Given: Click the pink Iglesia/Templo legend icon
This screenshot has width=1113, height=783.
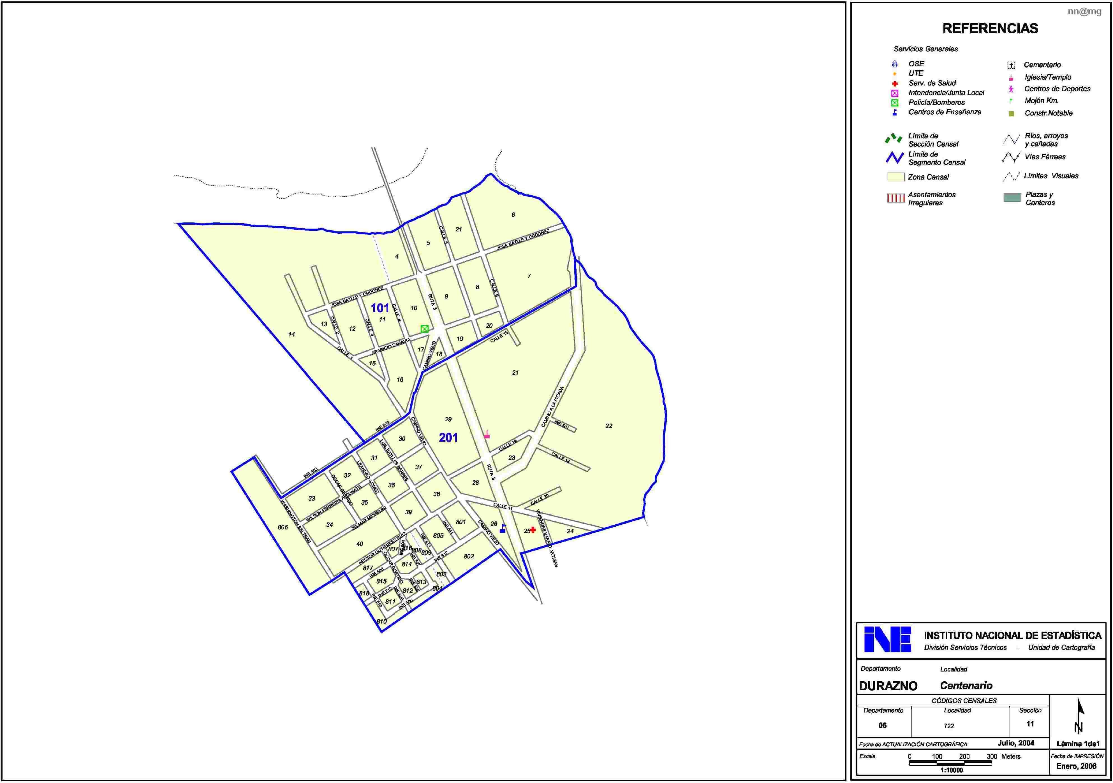Looking at the screenshot, I should point(1011,78).
